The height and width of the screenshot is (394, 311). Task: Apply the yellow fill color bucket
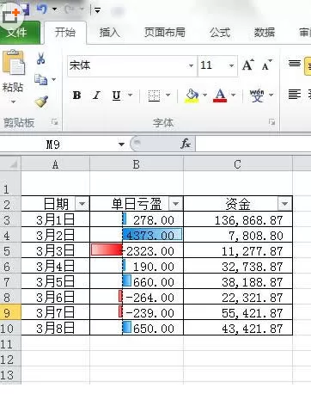[x=192, y=95]
